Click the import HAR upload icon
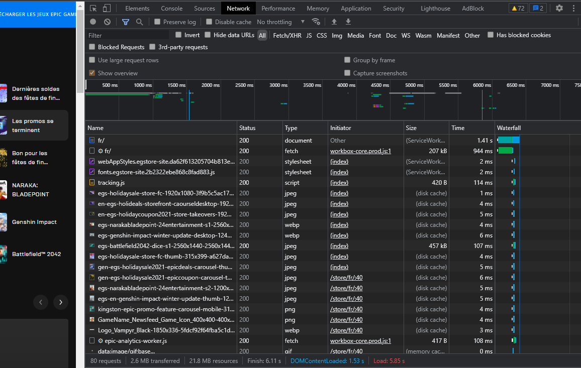The height and width of the screenshot is (368, 581). coord(334,22)
